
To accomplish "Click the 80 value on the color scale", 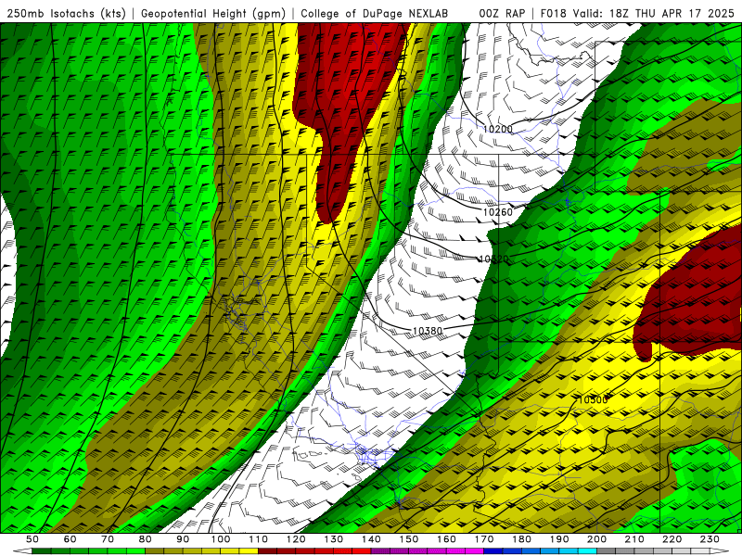I will [146, 539].
